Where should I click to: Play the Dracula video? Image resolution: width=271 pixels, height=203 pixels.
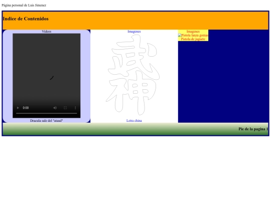18,108
